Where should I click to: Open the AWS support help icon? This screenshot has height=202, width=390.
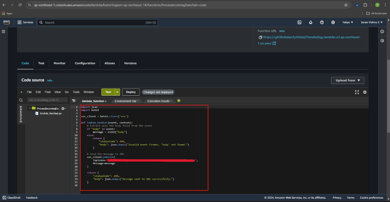click(x=322, y=22)
